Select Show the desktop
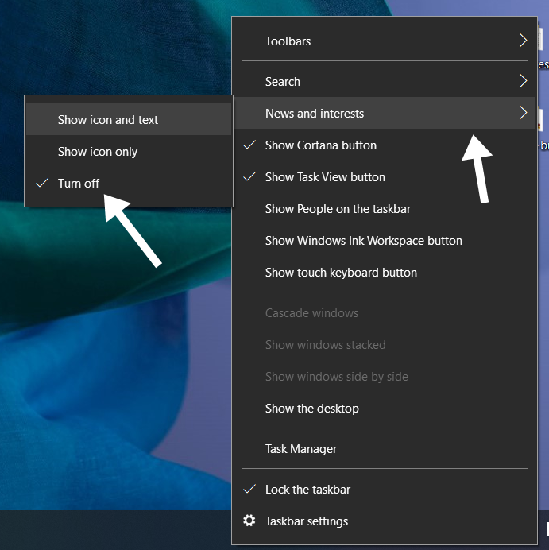This screenshot has height=550, width=549. point(385,409)
